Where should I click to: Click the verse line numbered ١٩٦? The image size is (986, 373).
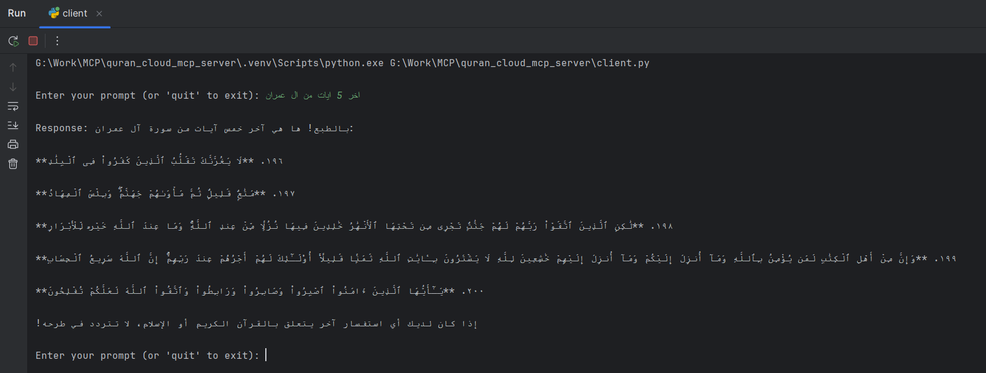(159, 161)
